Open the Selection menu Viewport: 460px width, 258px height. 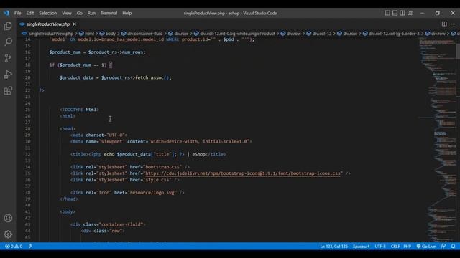pos(48,13)
